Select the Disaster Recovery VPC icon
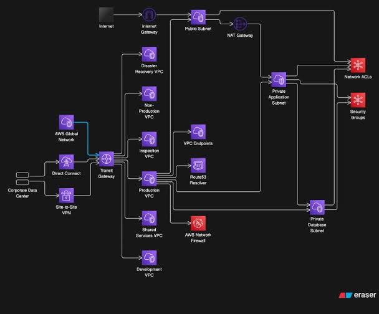379x314 pixels. (149, 54)
